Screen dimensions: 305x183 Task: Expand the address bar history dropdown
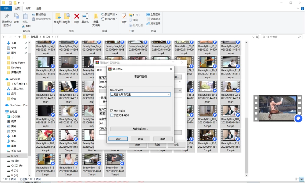tap(253, 37)
